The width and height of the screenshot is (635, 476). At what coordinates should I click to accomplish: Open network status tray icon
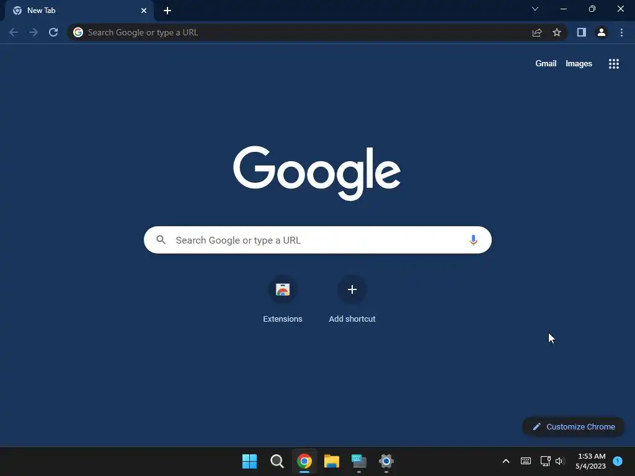pyautogui.click(x=545, y=461)
